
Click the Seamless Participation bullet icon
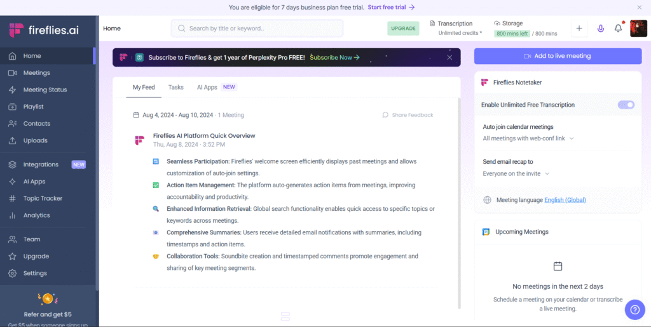pyautogui.click(x=156, y=162)
